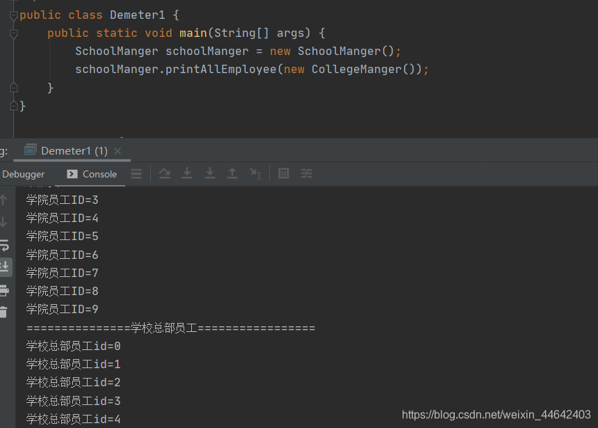The image size is (598, 428).
Task: Toggle the console soft-wrap icon
Action: pos(4,245)
